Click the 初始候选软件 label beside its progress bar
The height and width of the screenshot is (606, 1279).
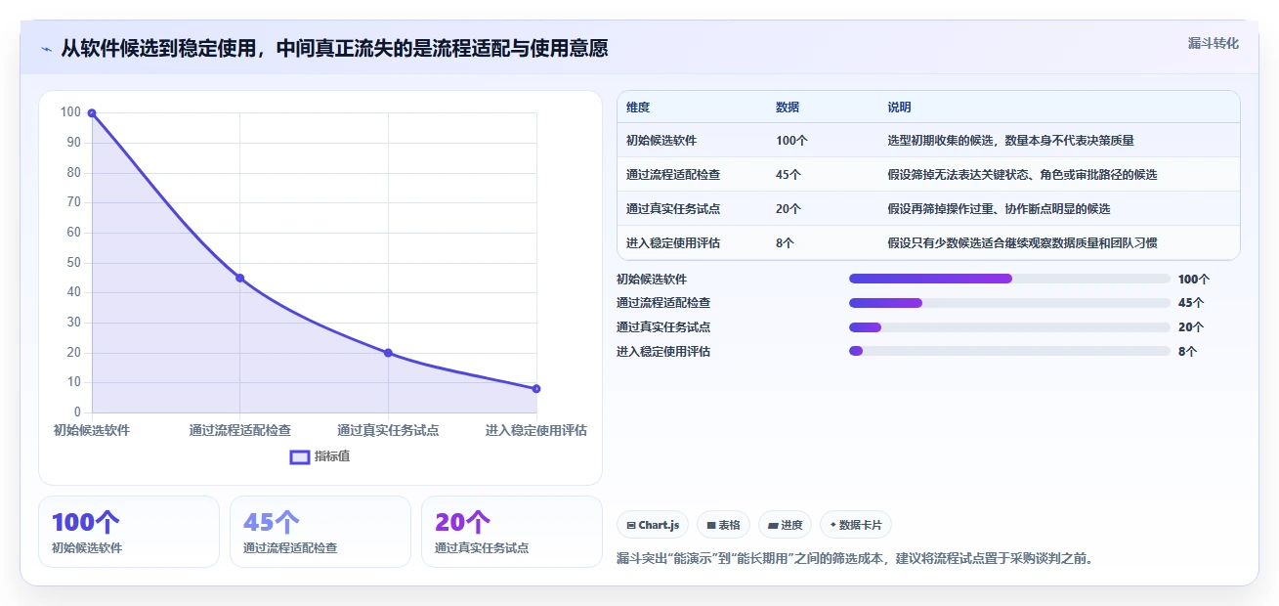pyautogui.click(x=652, y=280)
